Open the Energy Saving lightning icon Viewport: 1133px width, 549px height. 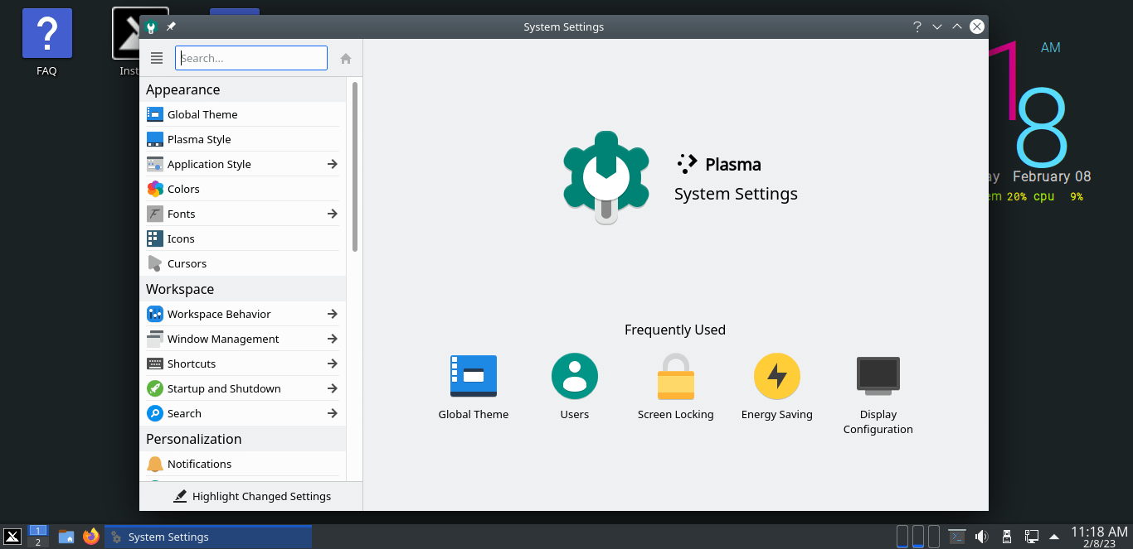click(x=777, y=377)
